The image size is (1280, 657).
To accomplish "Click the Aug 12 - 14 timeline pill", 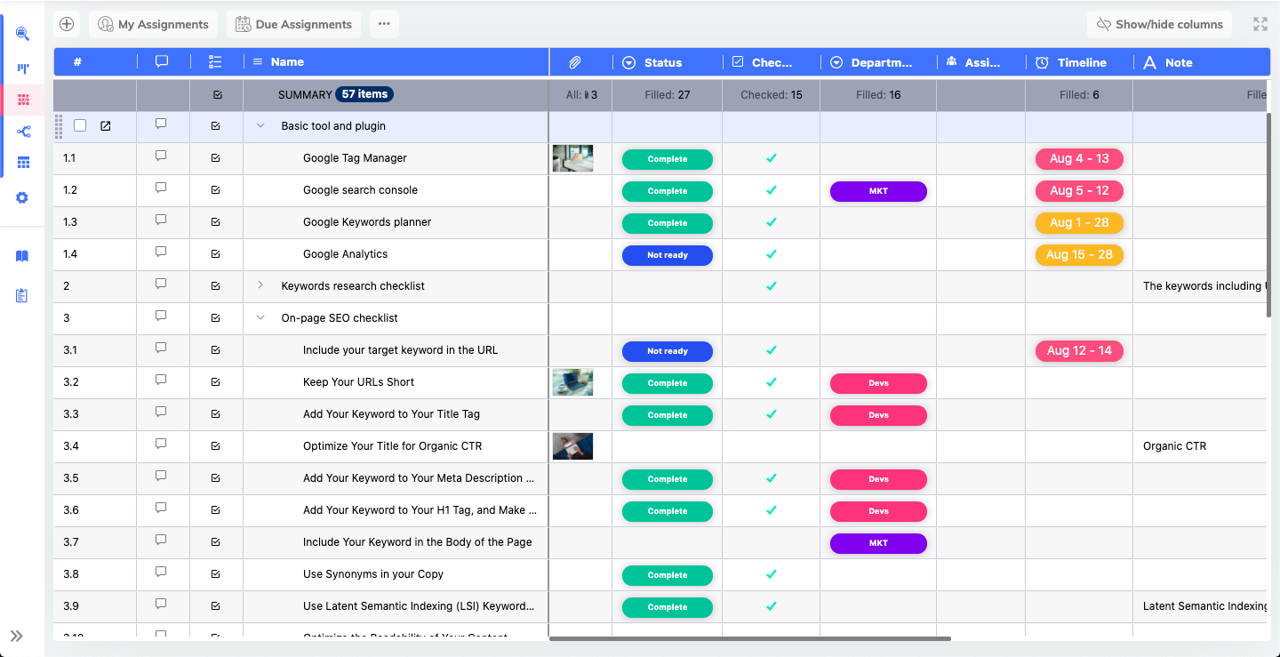I will click(1079, 351).
